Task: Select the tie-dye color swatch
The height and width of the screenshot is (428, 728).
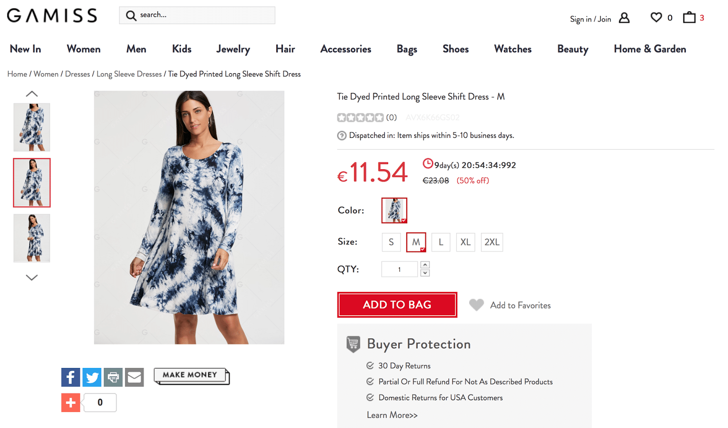Action: 394,211
